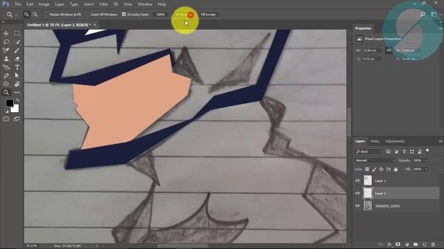The height and width of the screenshot is (249, 444).
Task: Open search via magnifier icon at top right
Action: 422,14
